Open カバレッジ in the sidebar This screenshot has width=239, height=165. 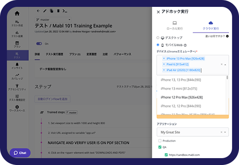17,76
